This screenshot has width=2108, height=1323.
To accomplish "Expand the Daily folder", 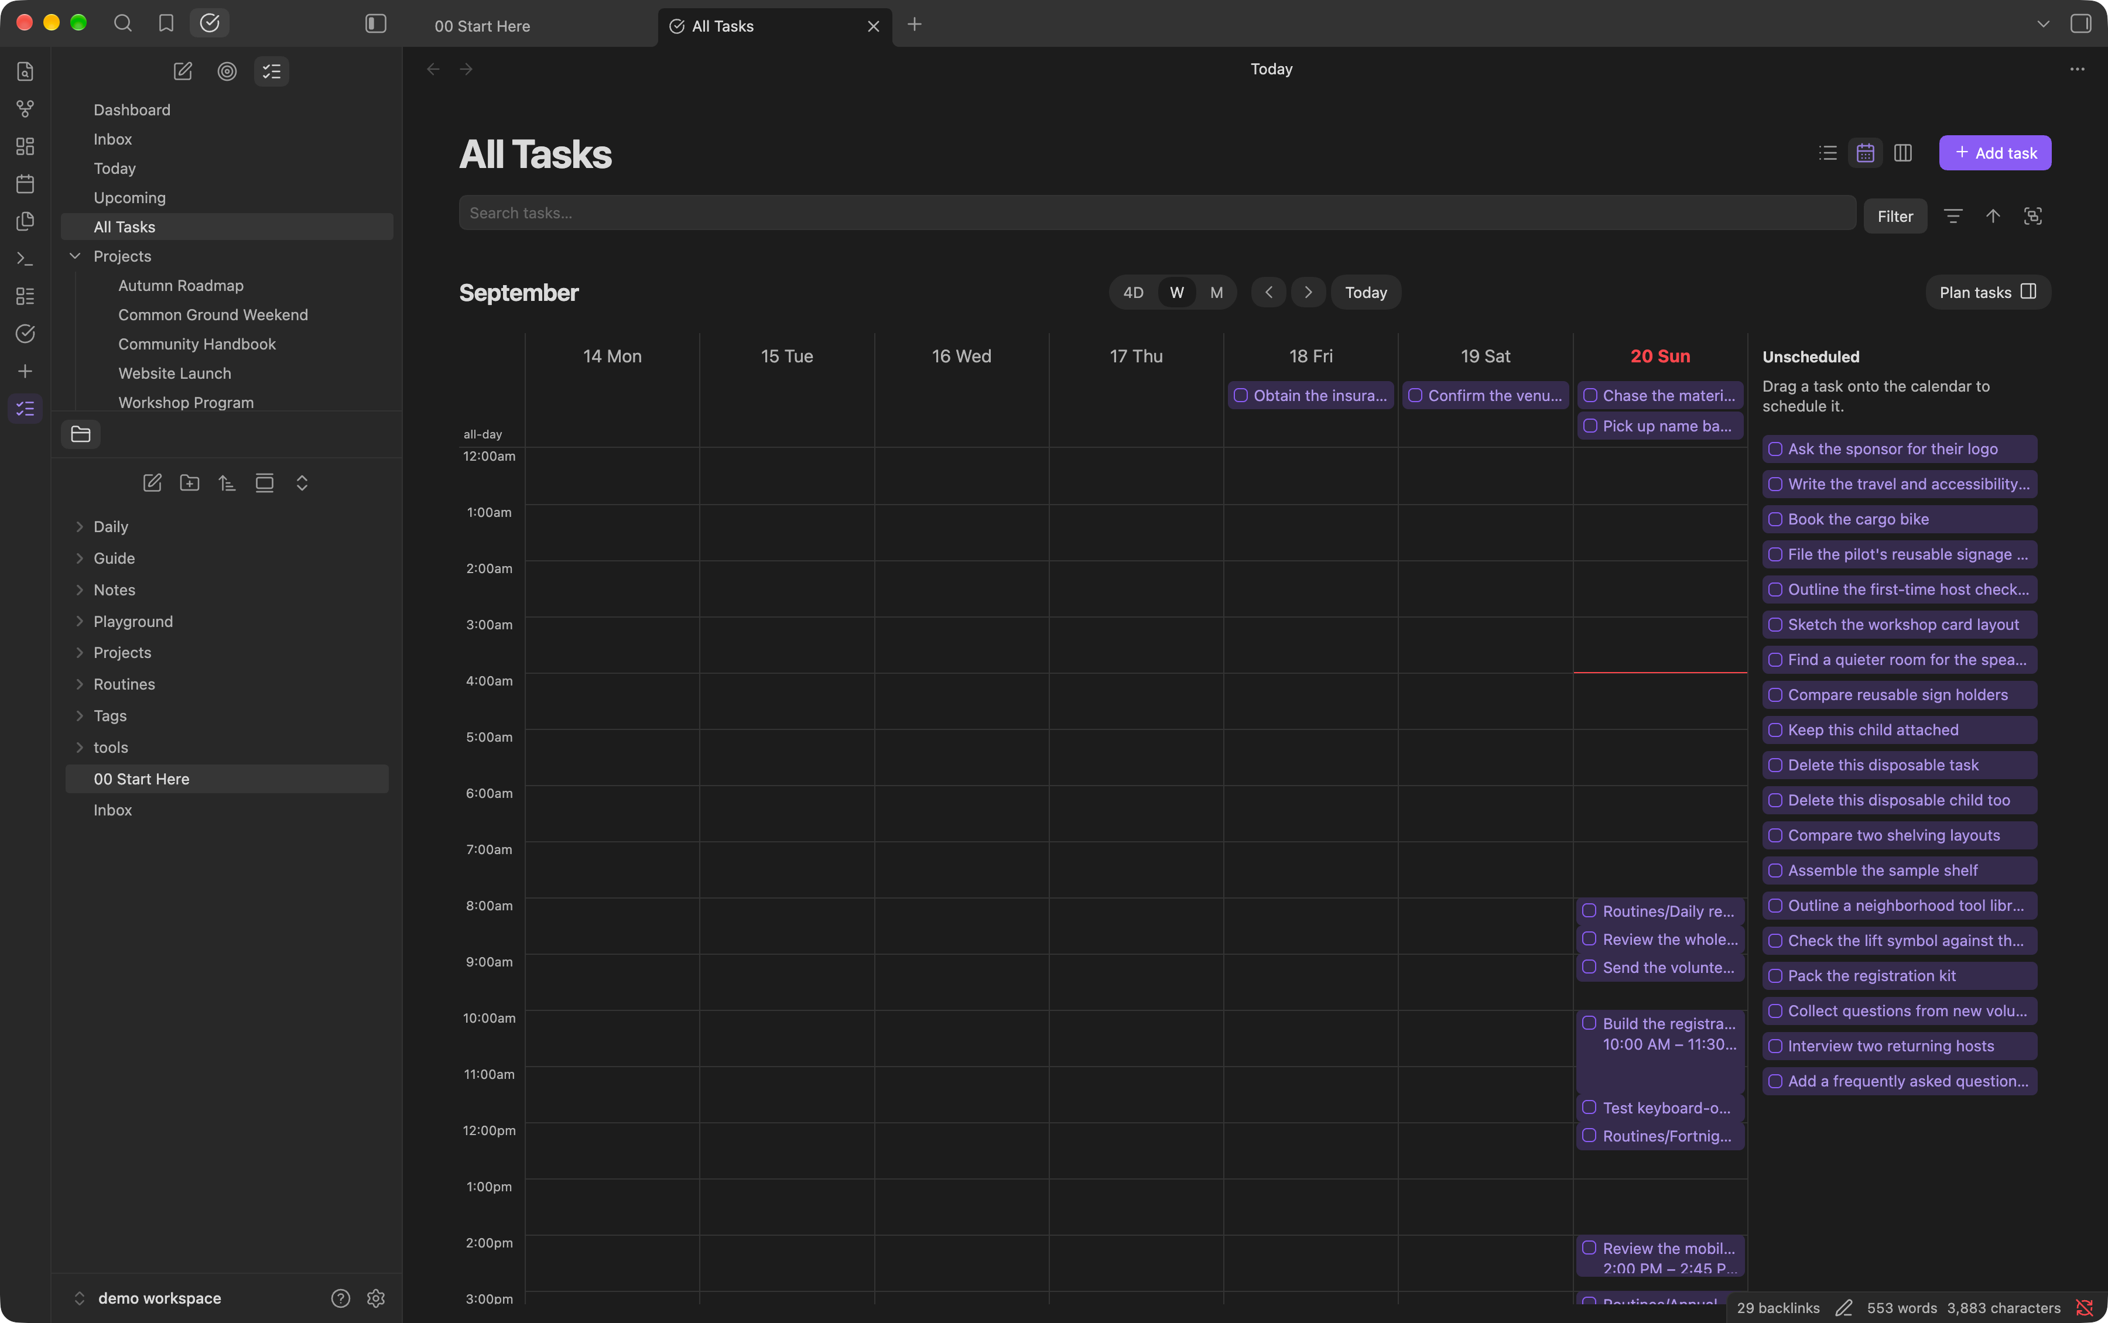I will point(80,527).
